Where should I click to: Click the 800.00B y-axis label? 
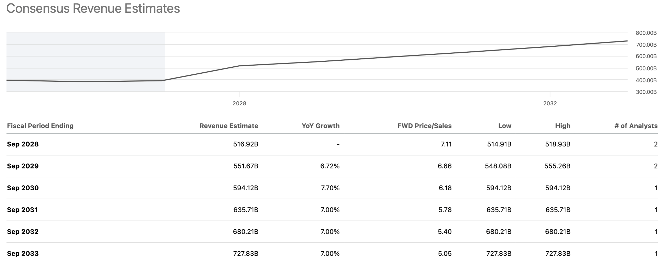coord(646,33)
